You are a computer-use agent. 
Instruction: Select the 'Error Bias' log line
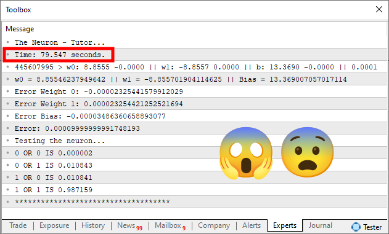195,116
